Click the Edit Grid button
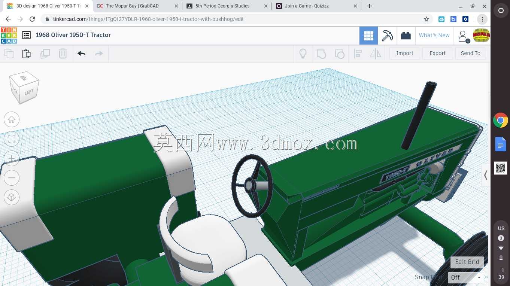This screenshot has height=286, width=510. pos(467,262)
